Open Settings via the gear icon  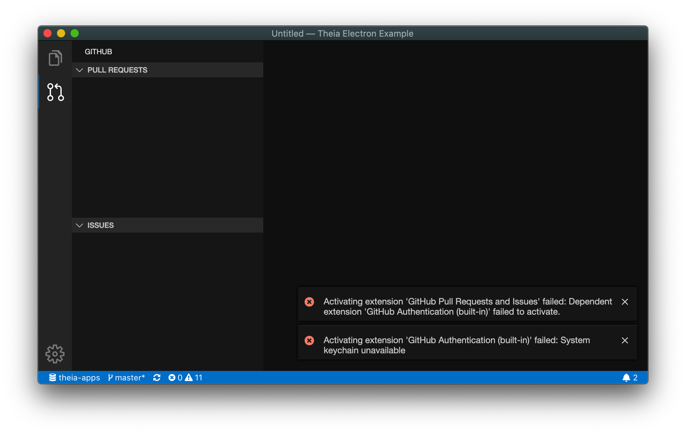(55, 354)
